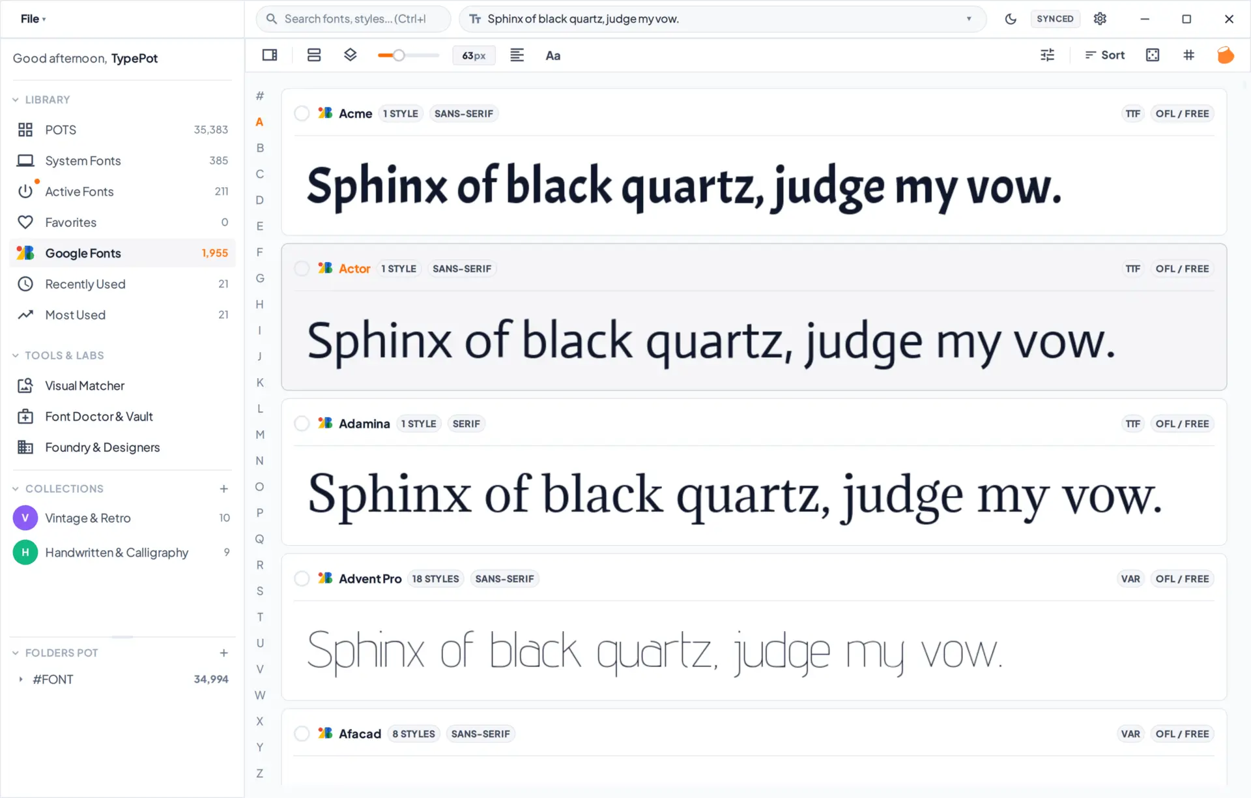1251x798 pixels.
Task: Open Recently Used fonts
Action: tap(122, 284)
